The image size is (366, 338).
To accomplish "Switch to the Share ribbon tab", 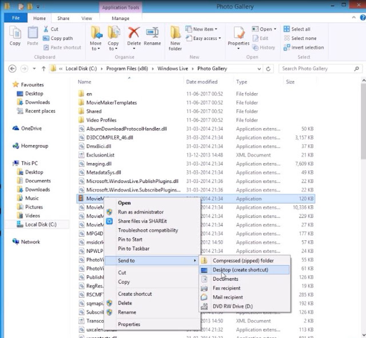I will pos(63,18).
